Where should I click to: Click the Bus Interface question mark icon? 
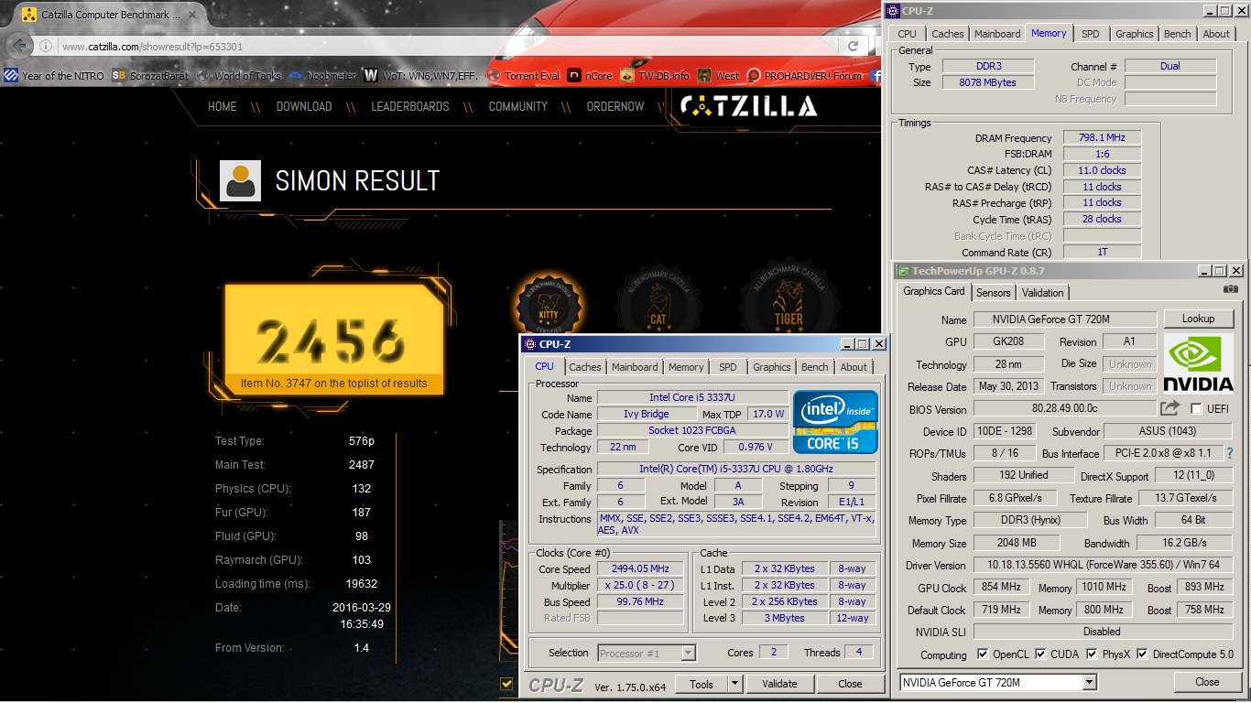click(x=1230, y=453)
